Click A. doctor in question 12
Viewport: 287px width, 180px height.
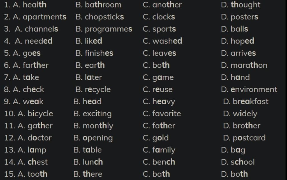click(34, 138)
